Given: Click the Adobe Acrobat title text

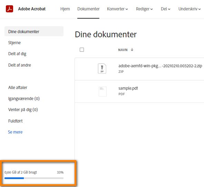Looking at the screenshot, I should (32, 9).
